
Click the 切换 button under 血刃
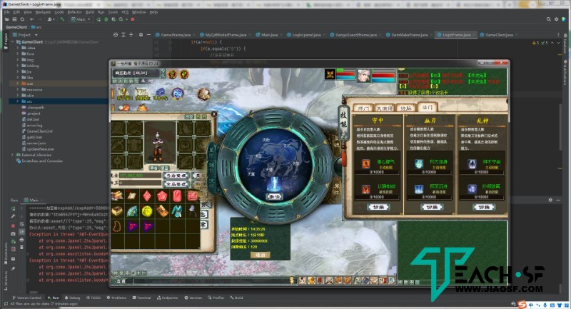click(431, 207)
